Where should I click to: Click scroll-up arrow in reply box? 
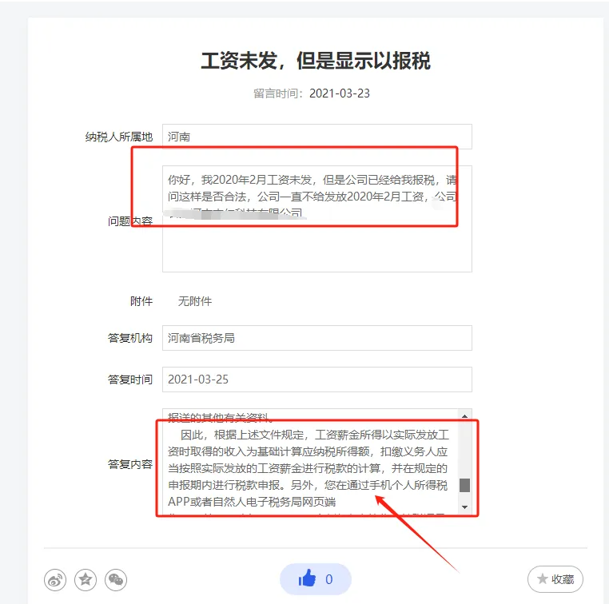464,416
